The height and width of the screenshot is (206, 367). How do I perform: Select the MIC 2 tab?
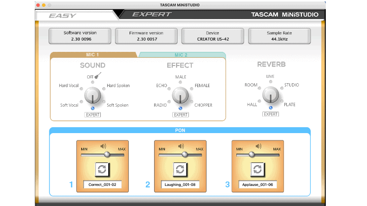click(182, 55)
